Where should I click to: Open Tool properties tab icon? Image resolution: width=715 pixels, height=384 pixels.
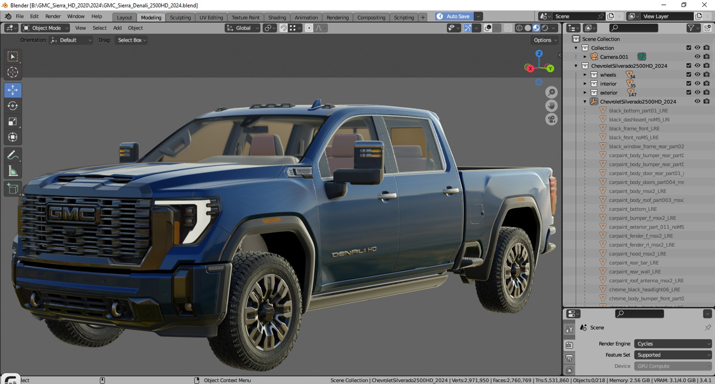click(569, 329)
